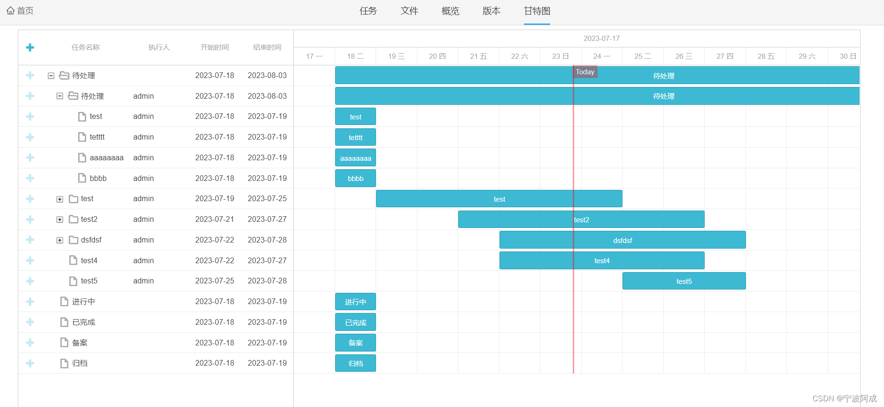
Task: Click the 进行中 Gantt bar
Action: tap(355, 302)
